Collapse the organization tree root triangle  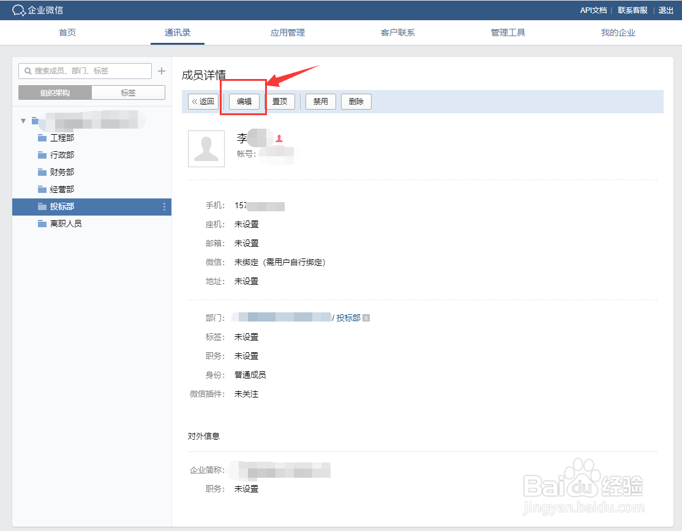pos(23,120)
